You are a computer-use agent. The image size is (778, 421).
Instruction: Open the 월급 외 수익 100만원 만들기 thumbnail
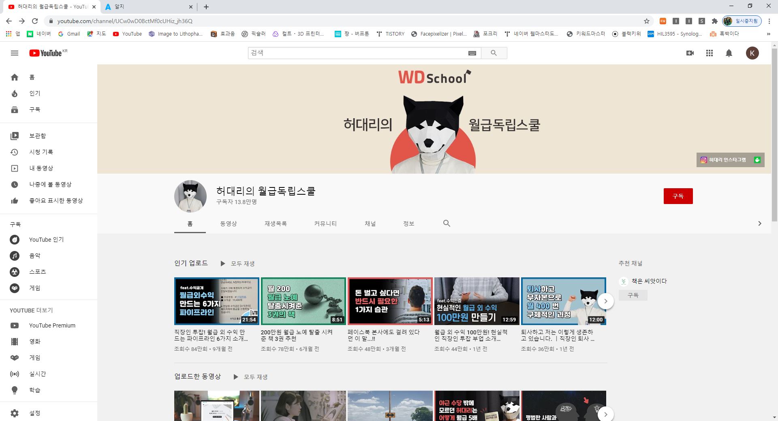[477, 301]
